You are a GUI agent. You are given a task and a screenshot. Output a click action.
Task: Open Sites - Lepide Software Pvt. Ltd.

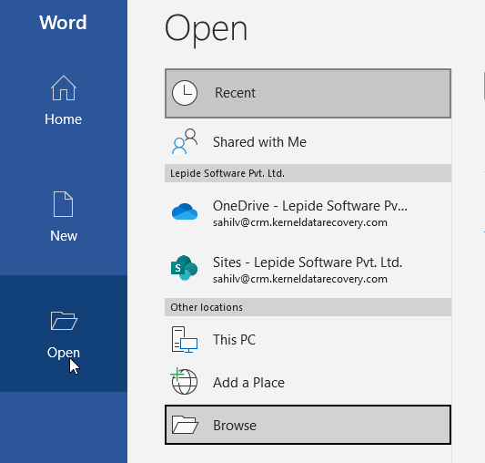[x=308, y=269]
